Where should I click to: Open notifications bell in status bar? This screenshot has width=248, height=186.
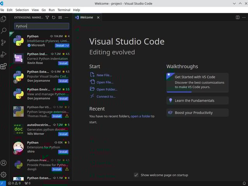click(x=244, y=183)
